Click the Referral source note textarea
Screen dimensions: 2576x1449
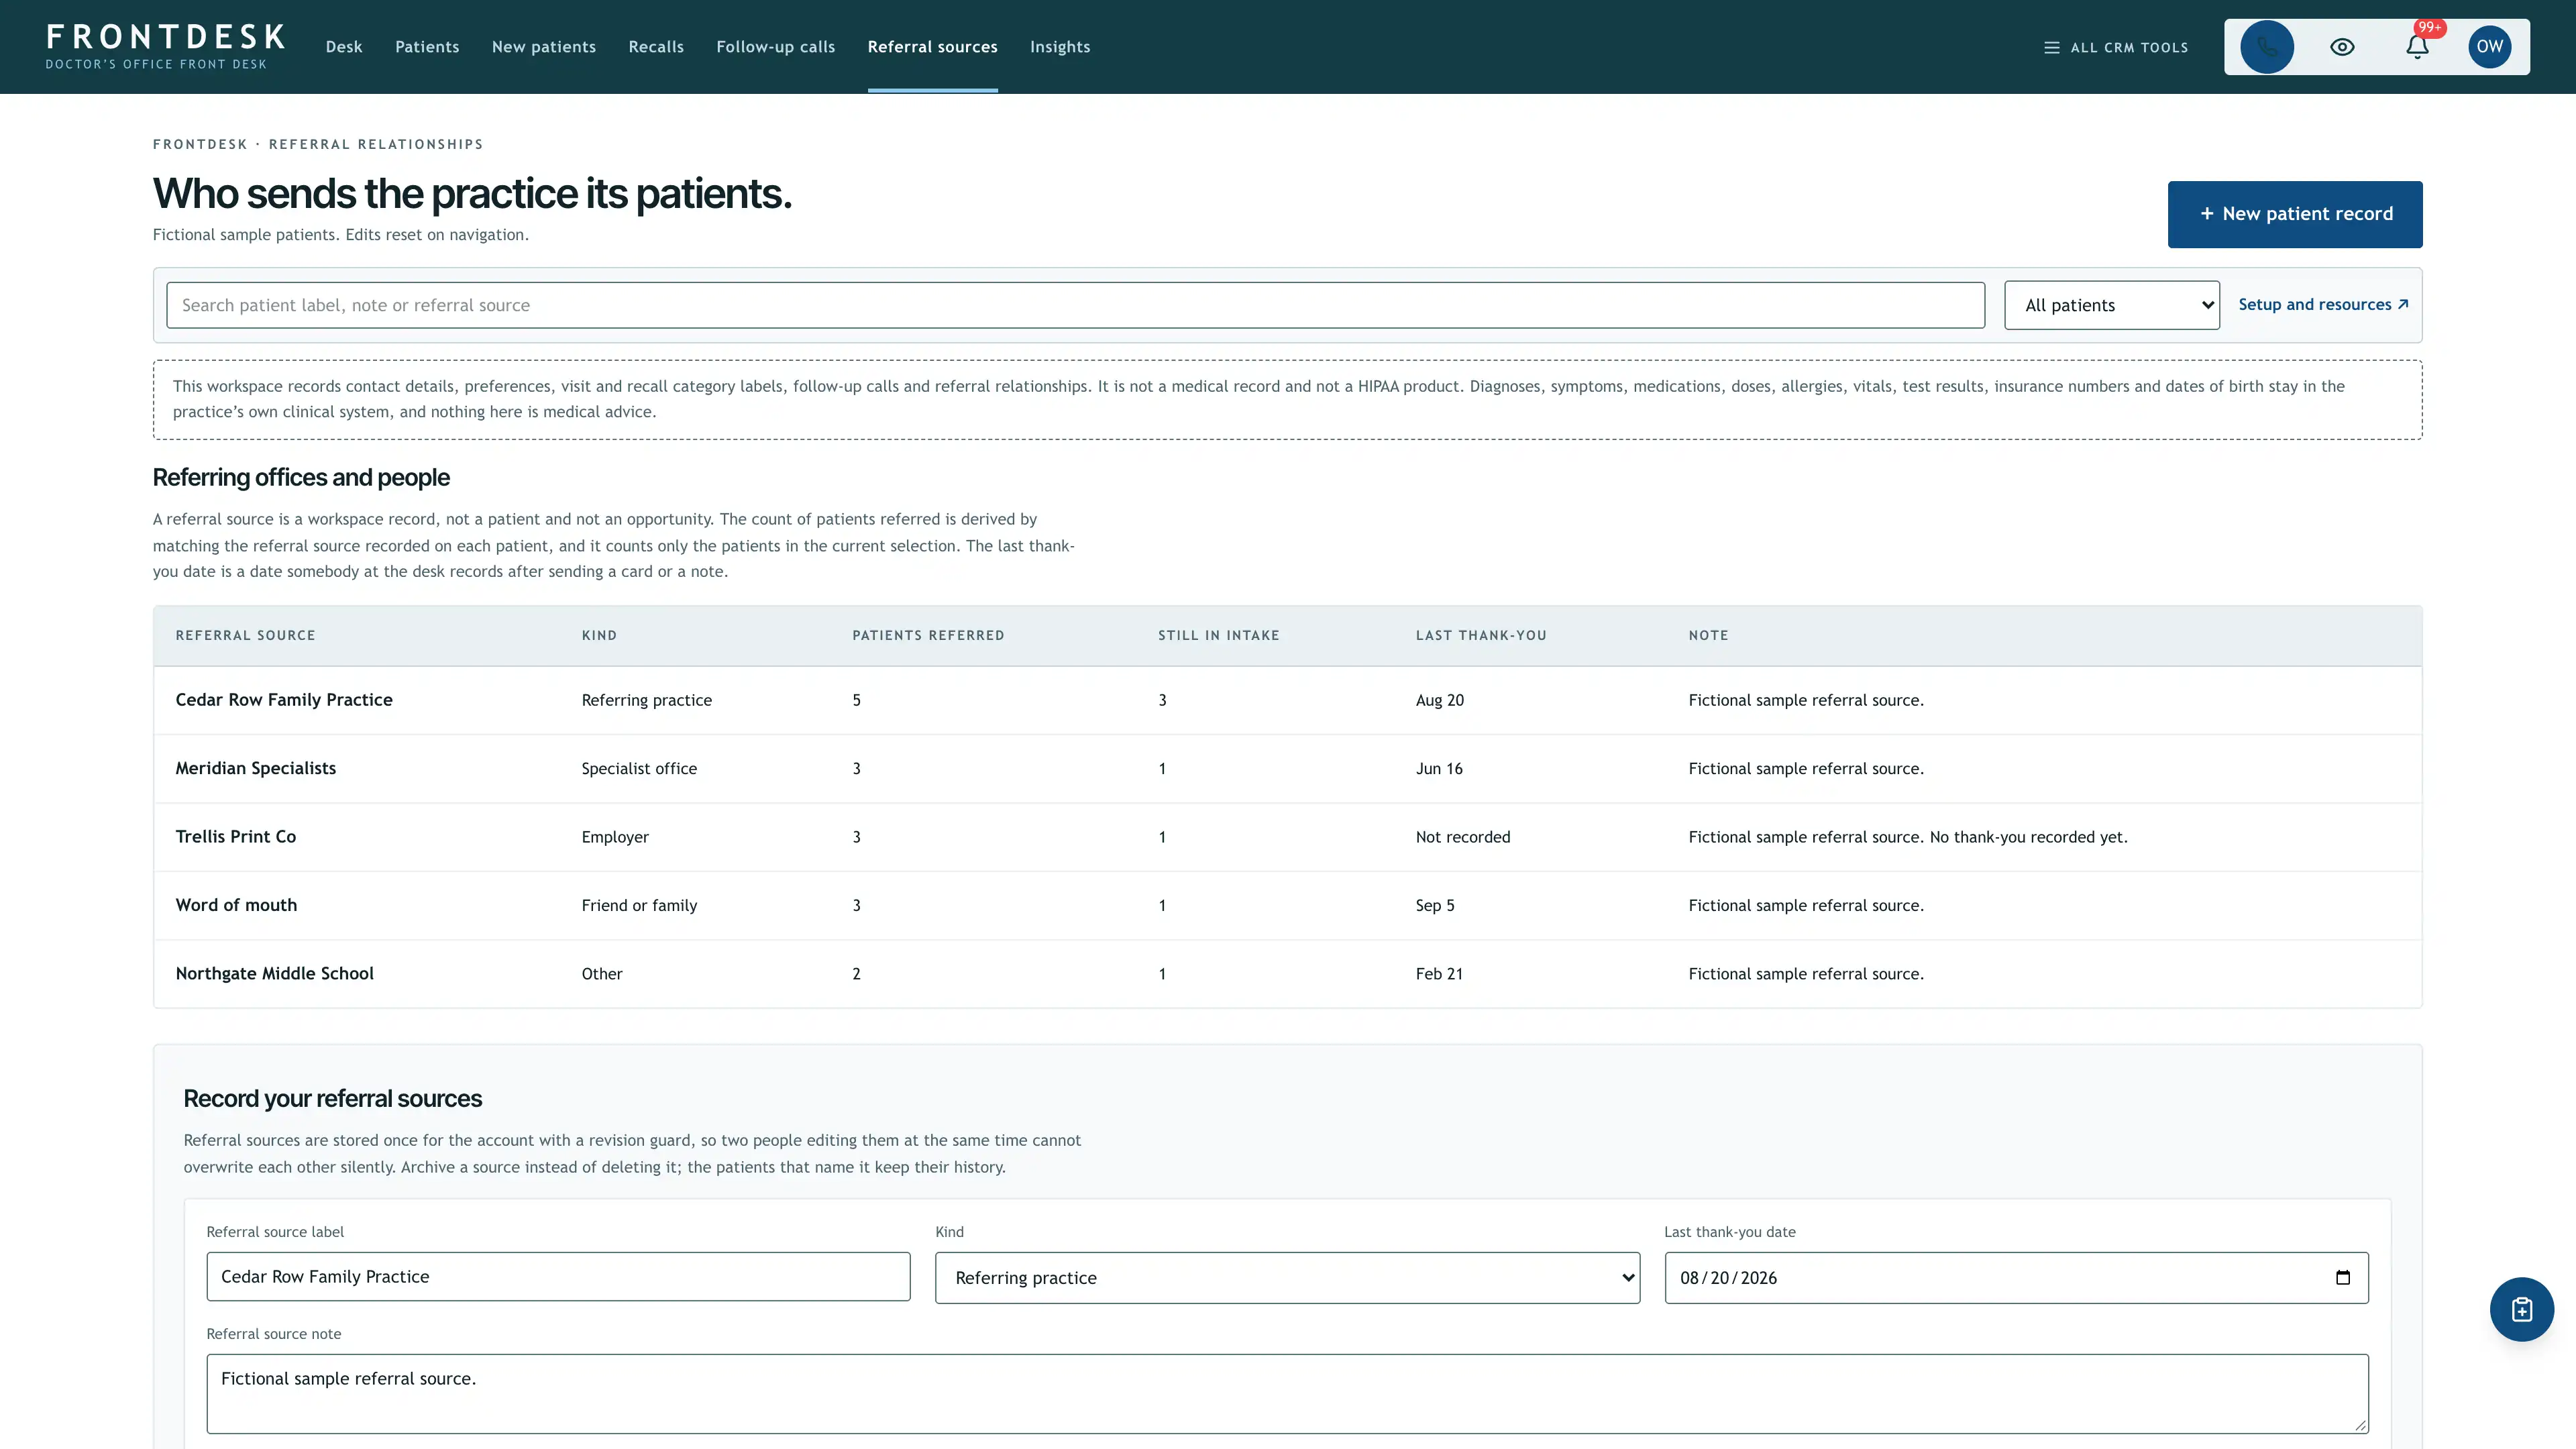point(1287,1393)
